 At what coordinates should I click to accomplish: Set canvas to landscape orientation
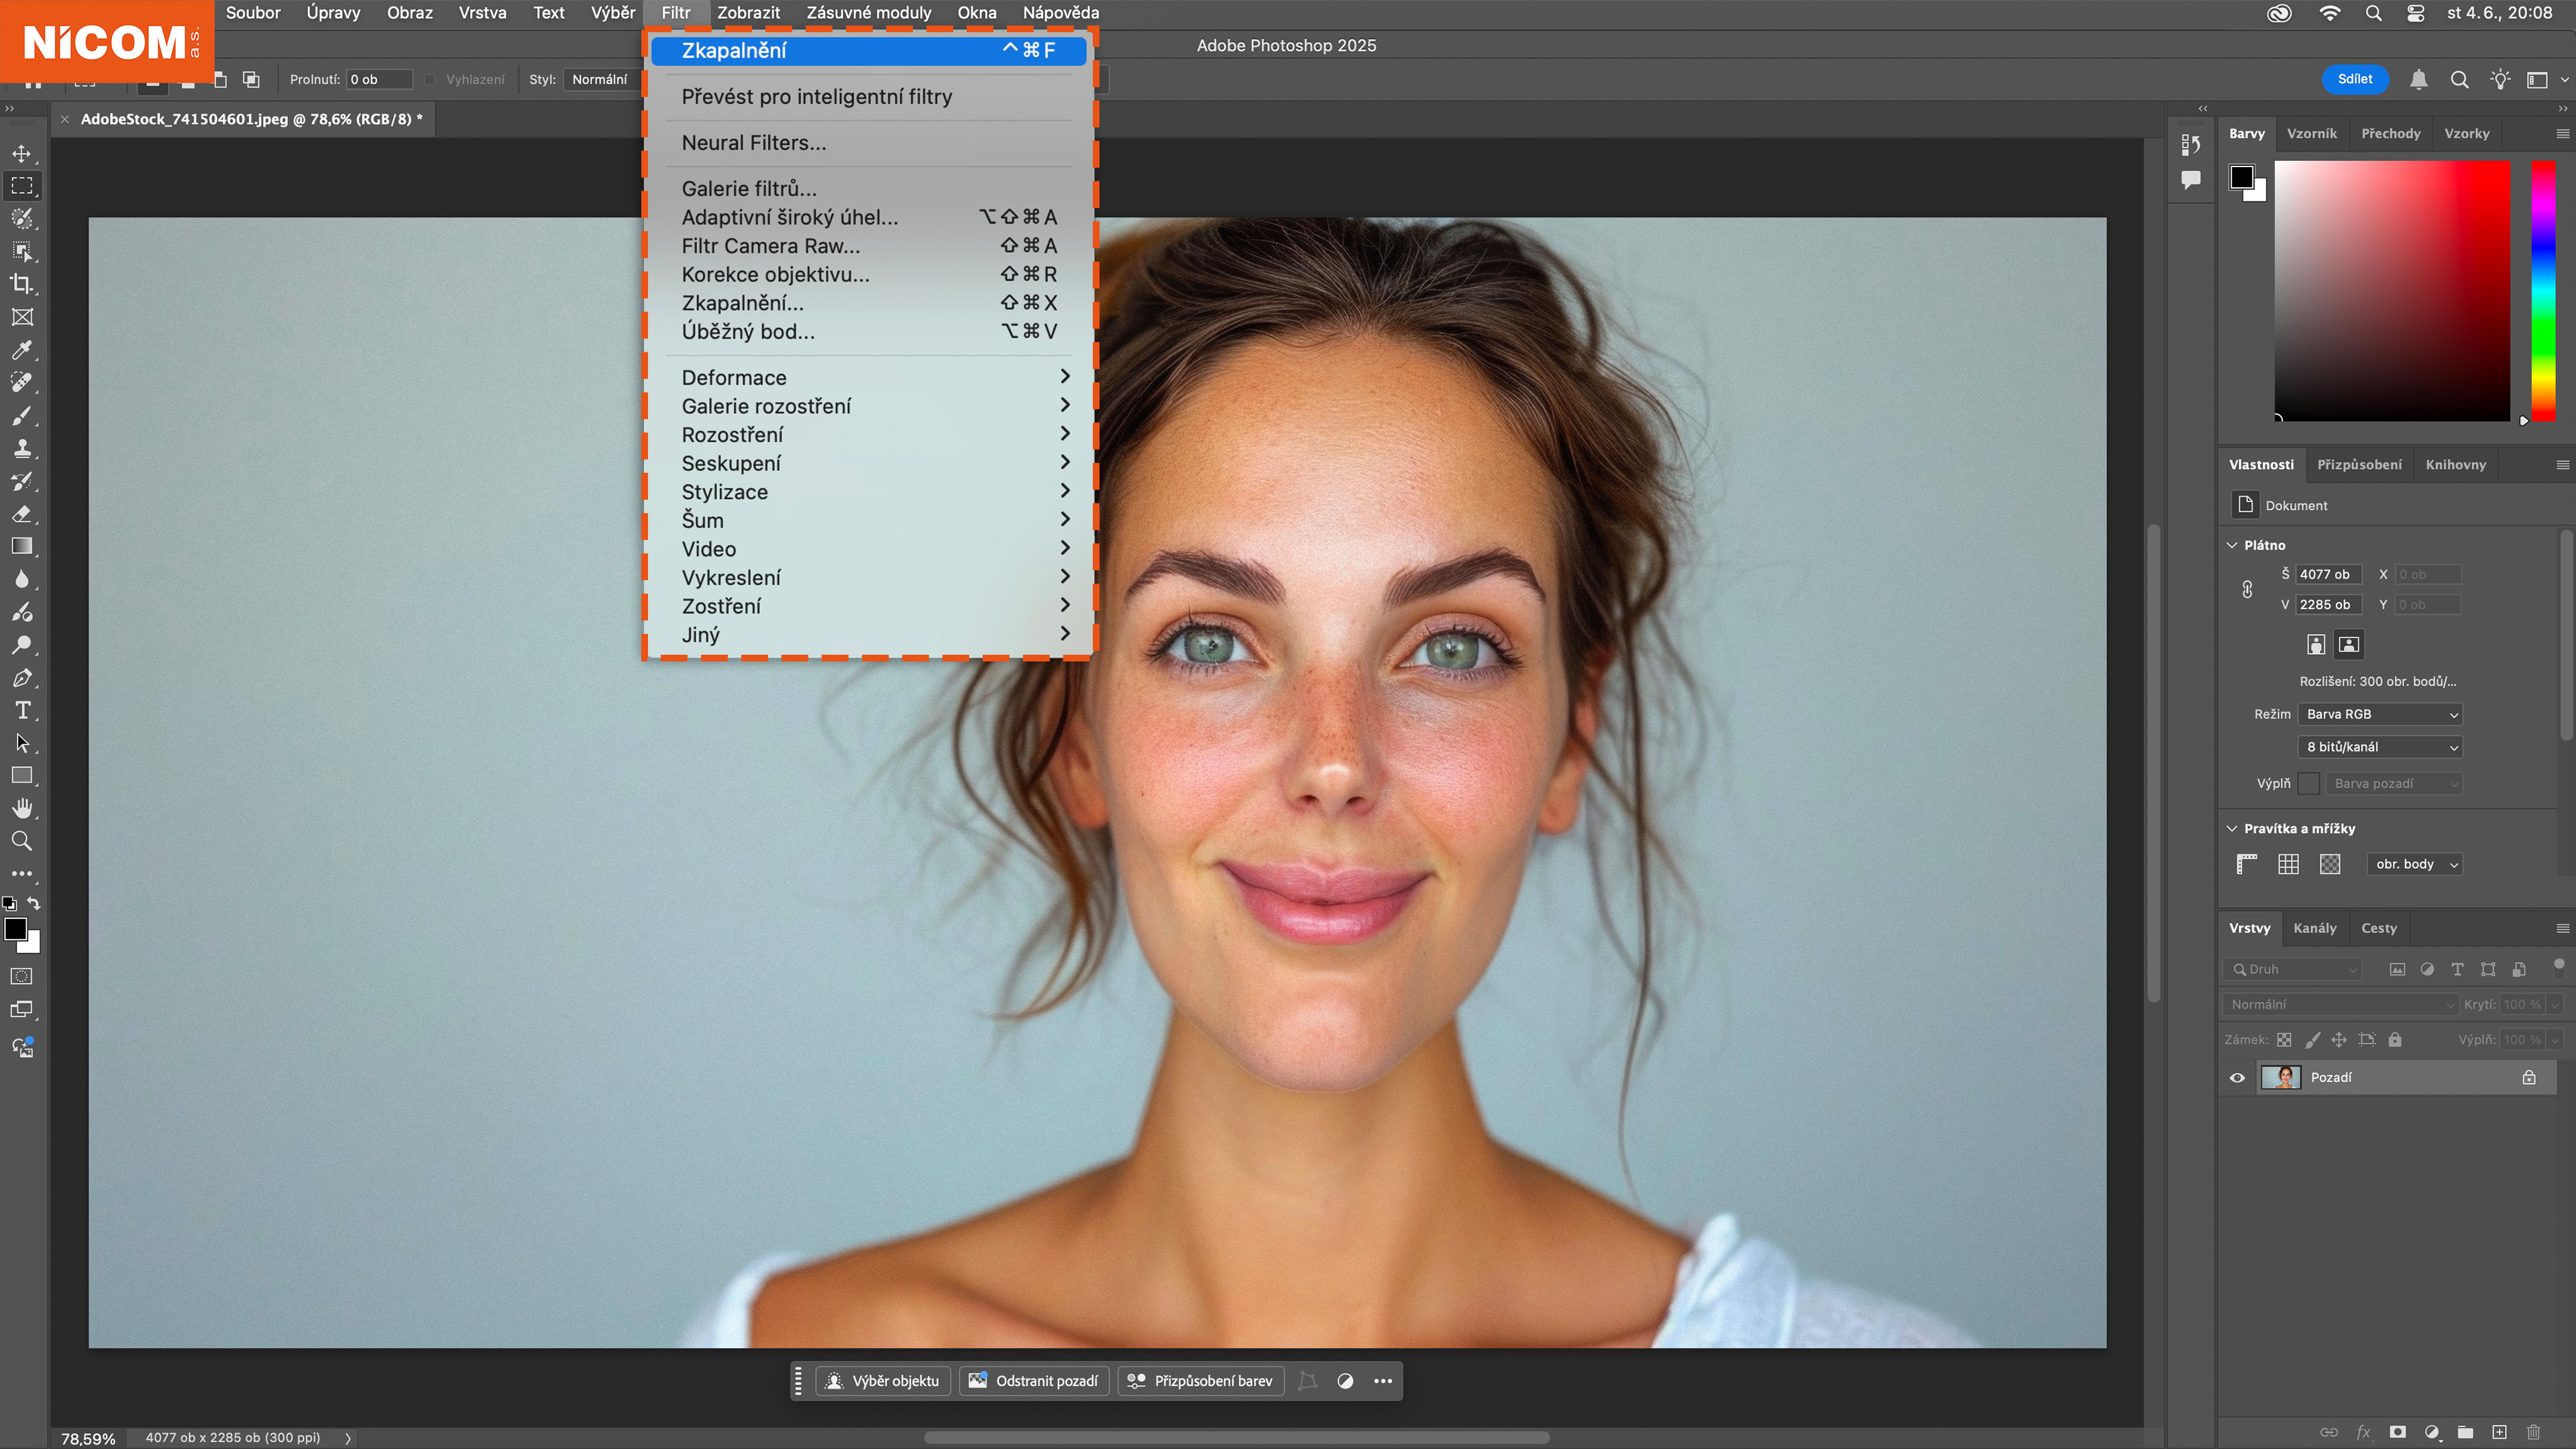click(x=2349, y=644)
